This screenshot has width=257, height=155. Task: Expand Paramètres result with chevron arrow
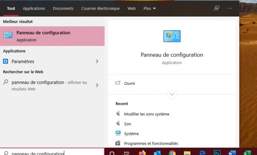97,61
